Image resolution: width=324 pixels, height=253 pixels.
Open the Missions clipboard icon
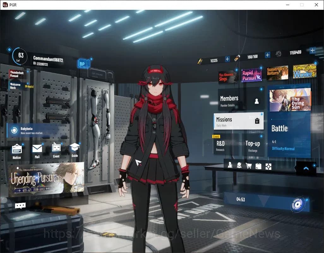[x=257, y=121]
